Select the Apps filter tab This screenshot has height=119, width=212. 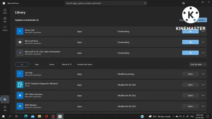point(37,64)
